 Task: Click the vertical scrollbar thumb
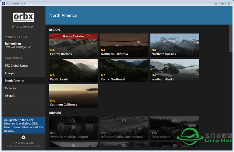pyautogui.click(x=231, y=38)
